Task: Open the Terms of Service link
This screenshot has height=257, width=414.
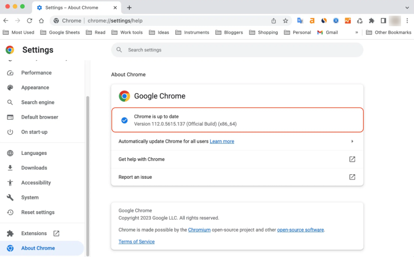Action: click(x=136, y=242)
